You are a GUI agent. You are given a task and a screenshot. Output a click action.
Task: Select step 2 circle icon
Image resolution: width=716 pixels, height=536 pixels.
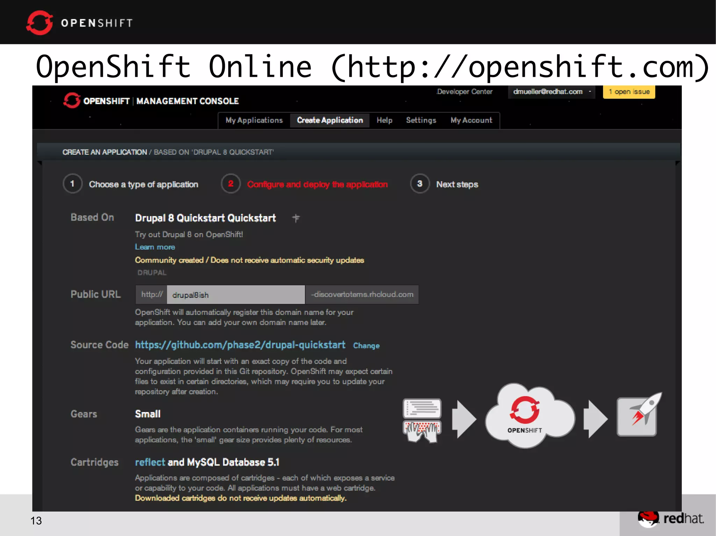point(231,184)
